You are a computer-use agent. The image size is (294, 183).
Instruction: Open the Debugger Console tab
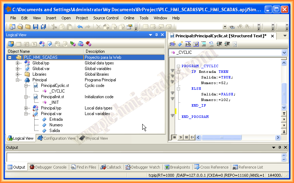(x=48, y=167)
